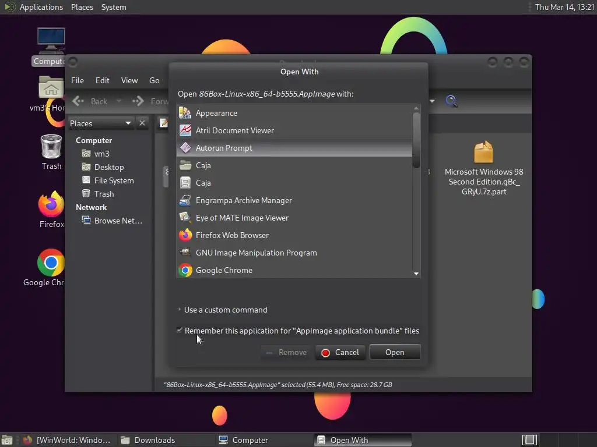Choose GNU Image Manipulation Program
Image resolution: width=597 pixels, height=447 pixels.
point(294,253)
